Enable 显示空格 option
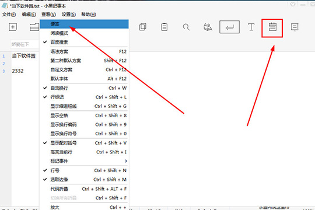This screenshot has height=210, width=315. click(84, 116)
